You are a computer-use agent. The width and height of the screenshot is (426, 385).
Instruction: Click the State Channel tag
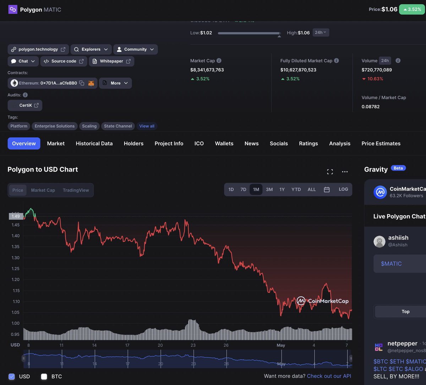click(118, 126)
